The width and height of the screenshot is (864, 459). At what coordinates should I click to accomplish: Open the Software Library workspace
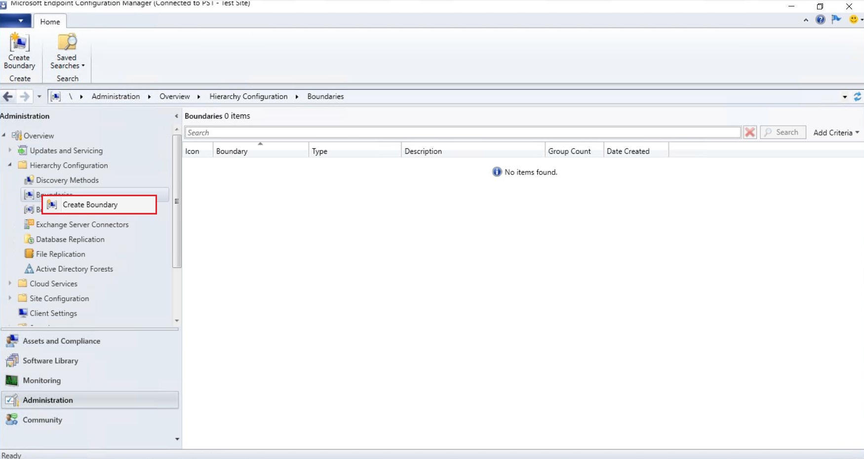coord(50,361)
